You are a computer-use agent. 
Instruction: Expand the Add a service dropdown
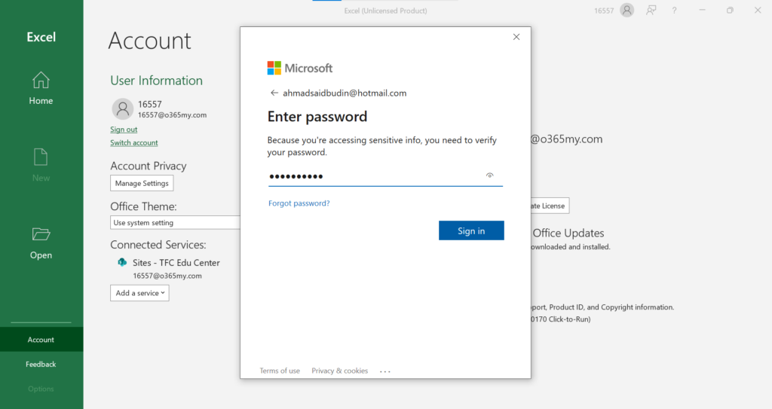click(139, 293)
